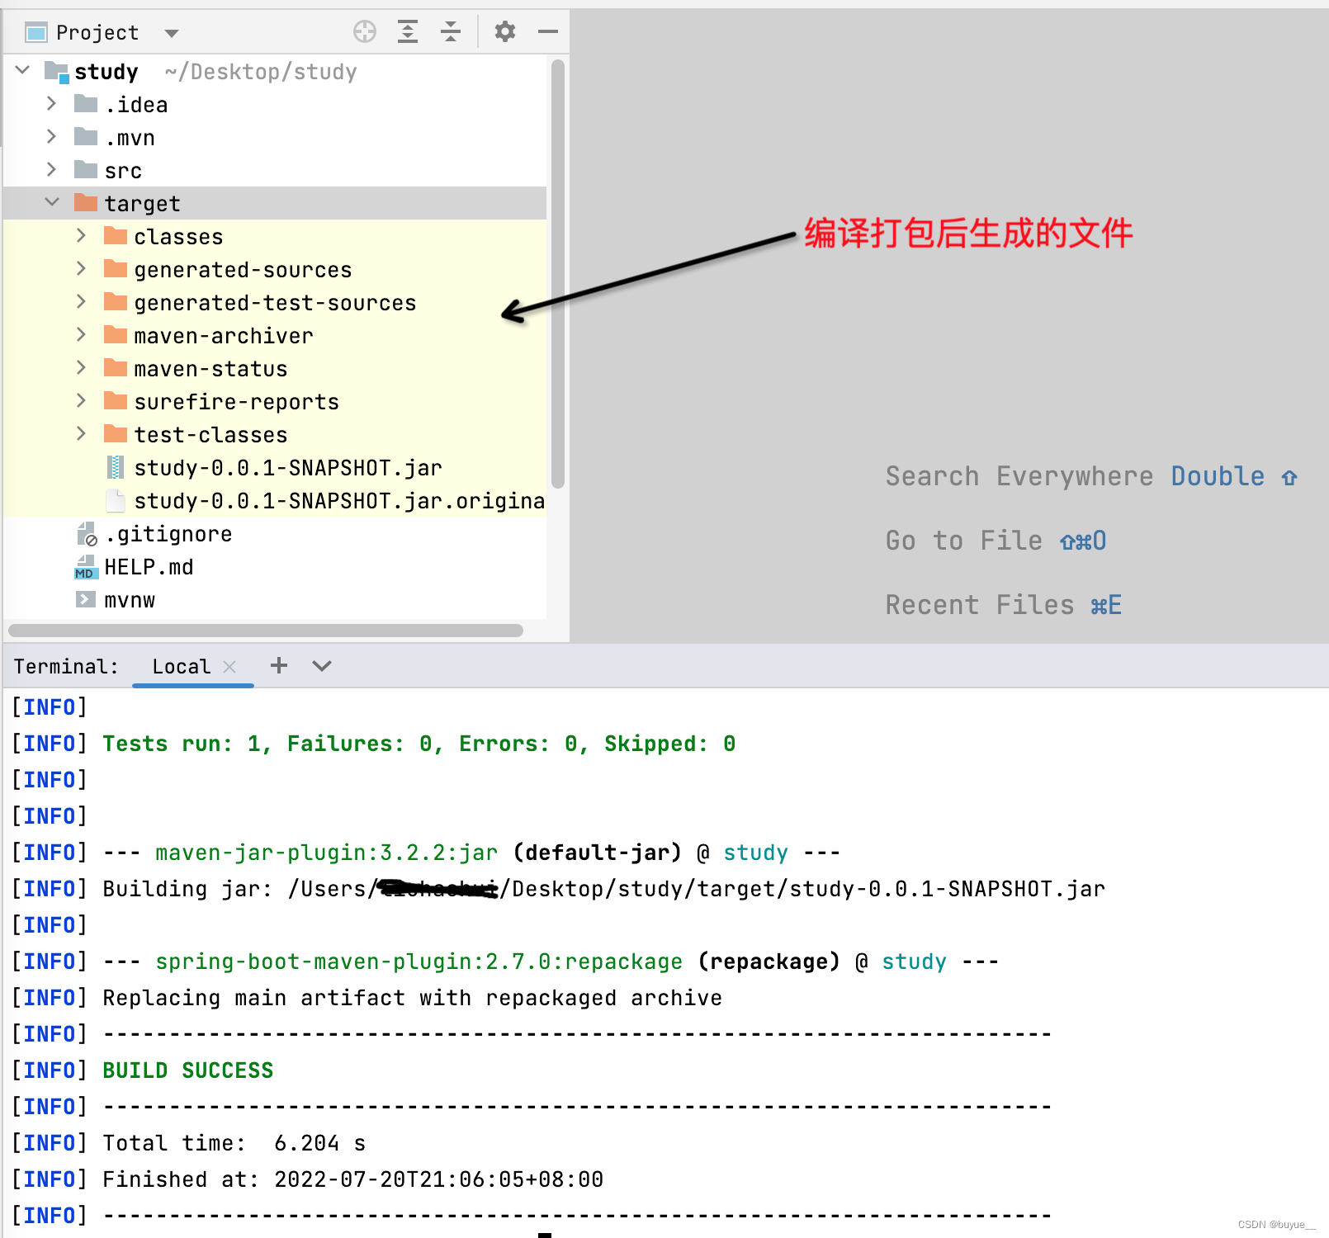The width and height of the screenshot is (1329, 1238).
Task: Click the Expand All icon in Project toolbar
Action: [408, 32]
